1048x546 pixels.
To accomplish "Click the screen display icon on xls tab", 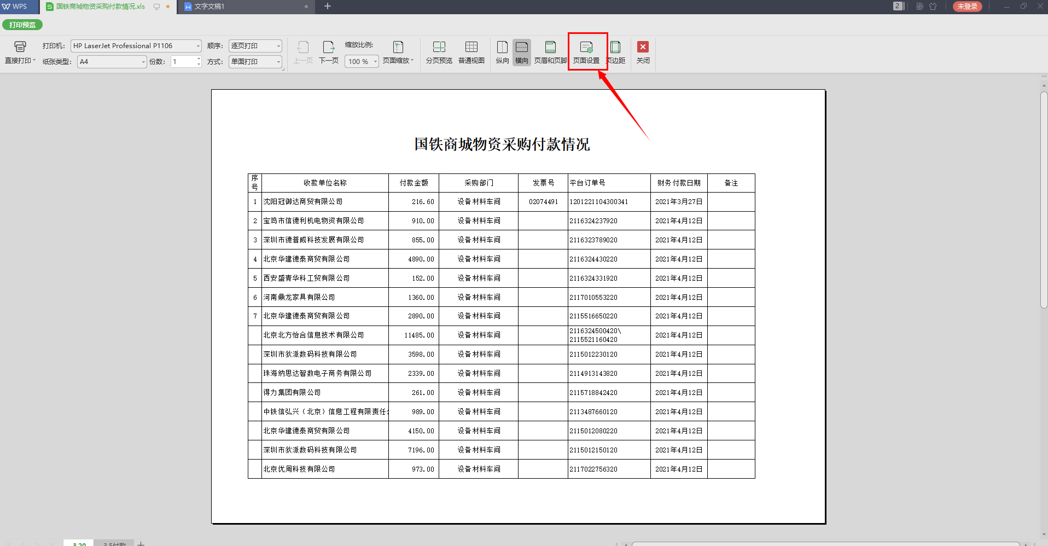I will click(156, 7).
